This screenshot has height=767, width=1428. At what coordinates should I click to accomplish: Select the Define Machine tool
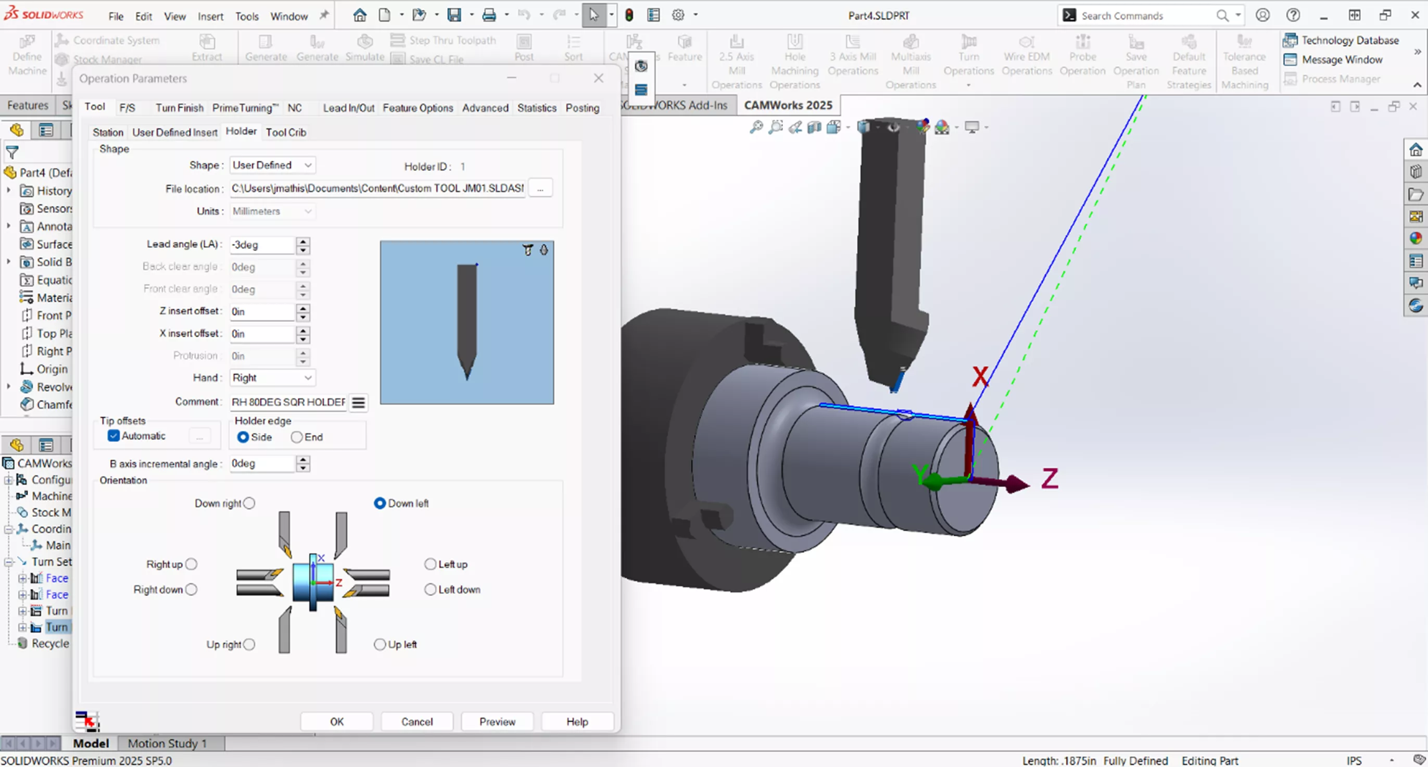26,56
